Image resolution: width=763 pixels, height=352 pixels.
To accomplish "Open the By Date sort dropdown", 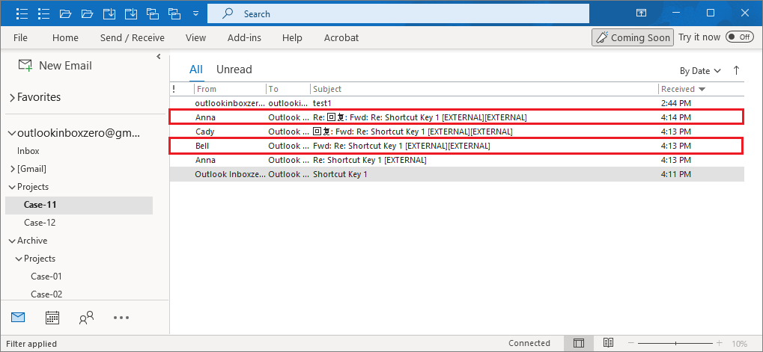I will (x=700, y=71).
